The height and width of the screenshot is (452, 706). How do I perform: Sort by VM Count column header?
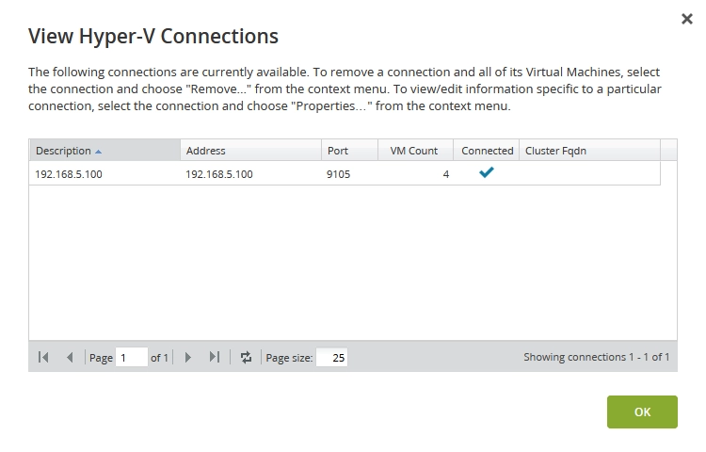(415, 151)
